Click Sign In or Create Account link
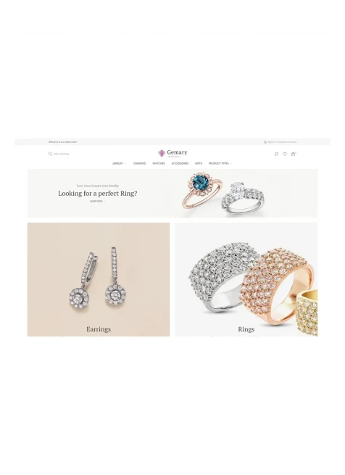Screen dimensions: 345x475 282,141
